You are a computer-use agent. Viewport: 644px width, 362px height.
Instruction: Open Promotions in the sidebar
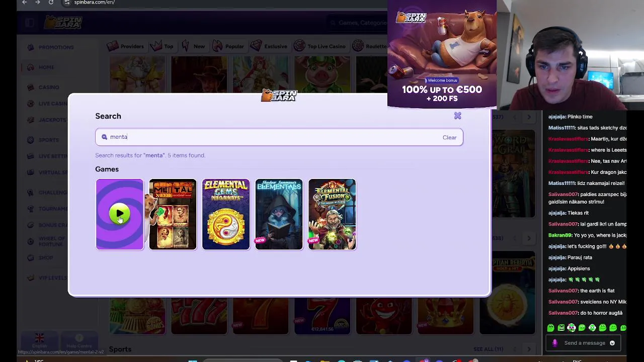click(x=56, y=47)
